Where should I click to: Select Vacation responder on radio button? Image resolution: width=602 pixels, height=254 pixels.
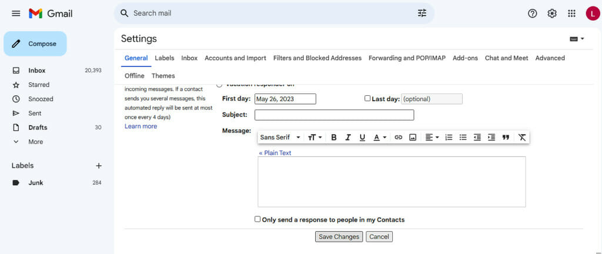[219, 85]
